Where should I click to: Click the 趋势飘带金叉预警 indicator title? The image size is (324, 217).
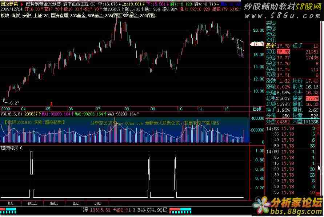click(43, 4)
